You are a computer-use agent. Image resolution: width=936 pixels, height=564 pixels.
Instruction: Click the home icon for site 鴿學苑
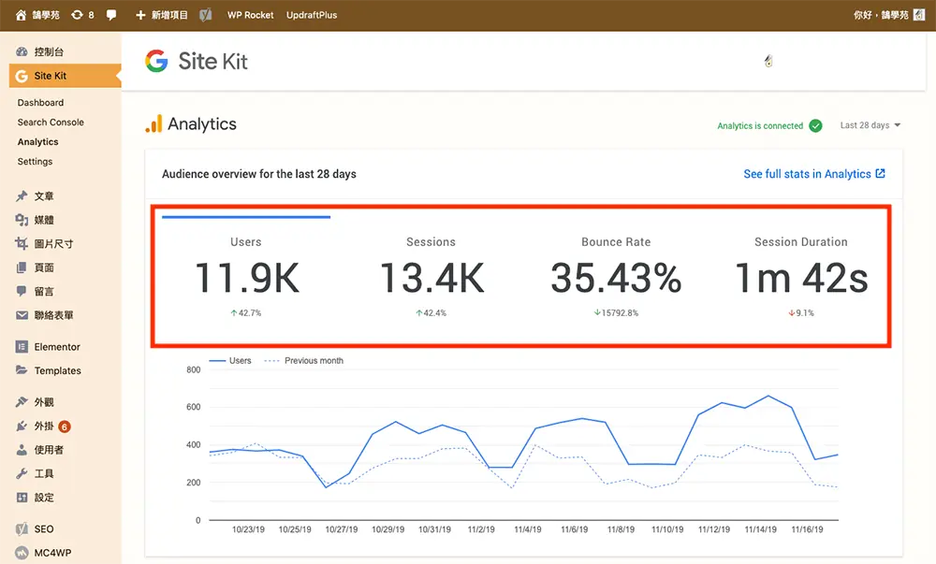tap(21, 15)
